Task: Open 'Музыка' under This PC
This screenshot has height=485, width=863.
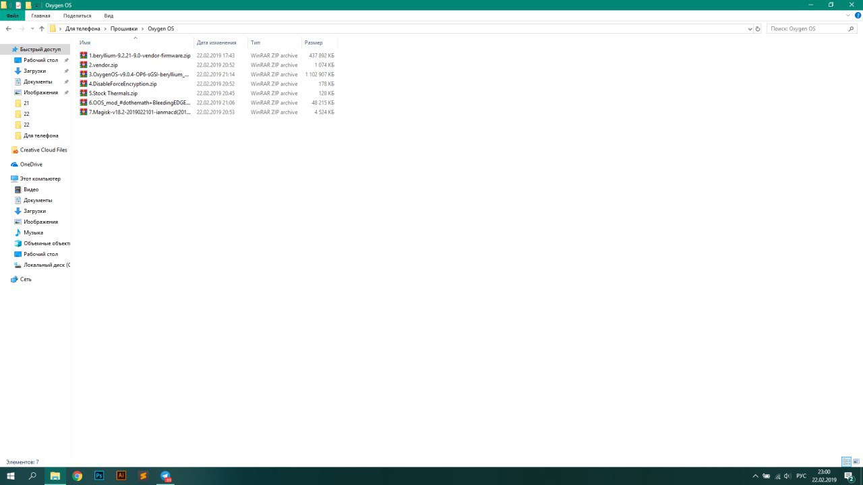Action: pos(33,232)
